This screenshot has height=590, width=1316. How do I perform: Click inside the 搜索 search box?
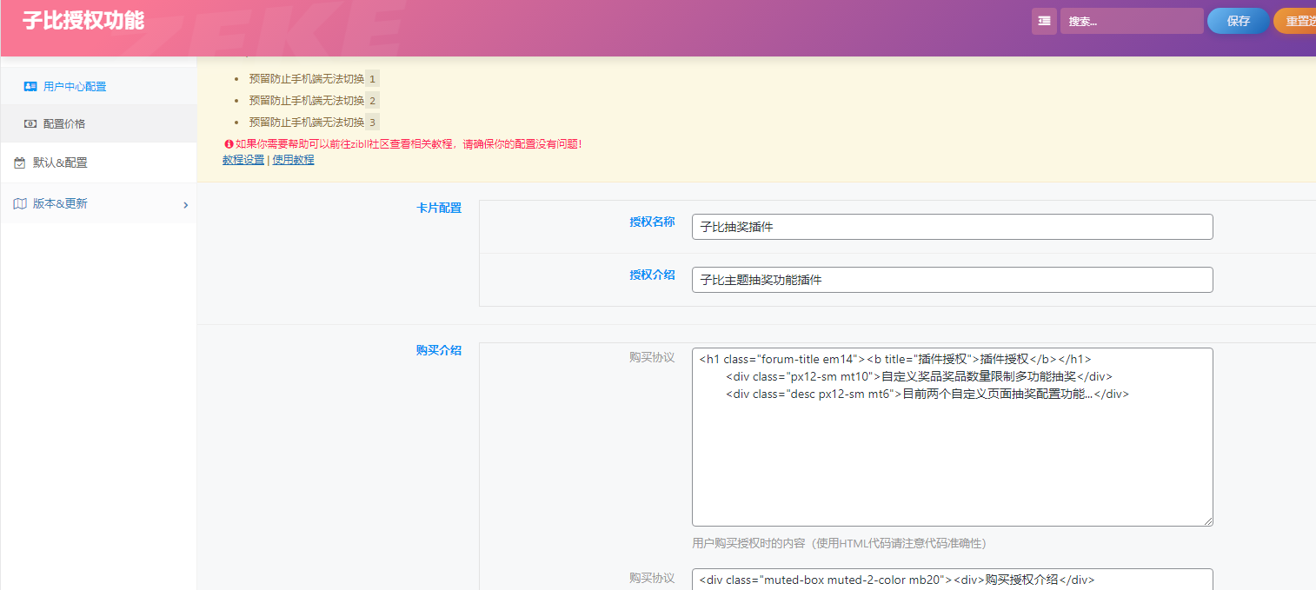[1131, 21]
